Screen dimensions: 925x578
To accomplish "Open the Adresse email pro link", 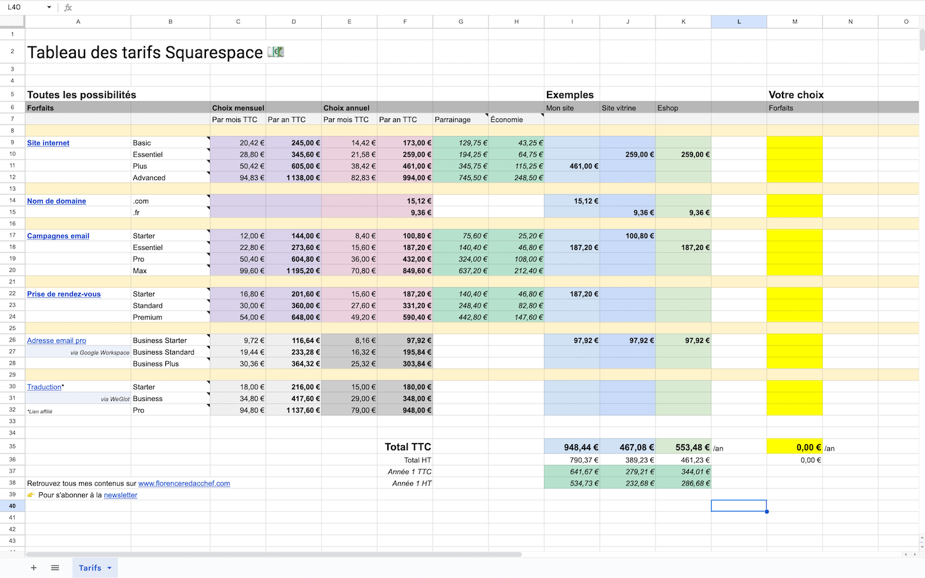I will pyautogui.click(x=57, y=341).
